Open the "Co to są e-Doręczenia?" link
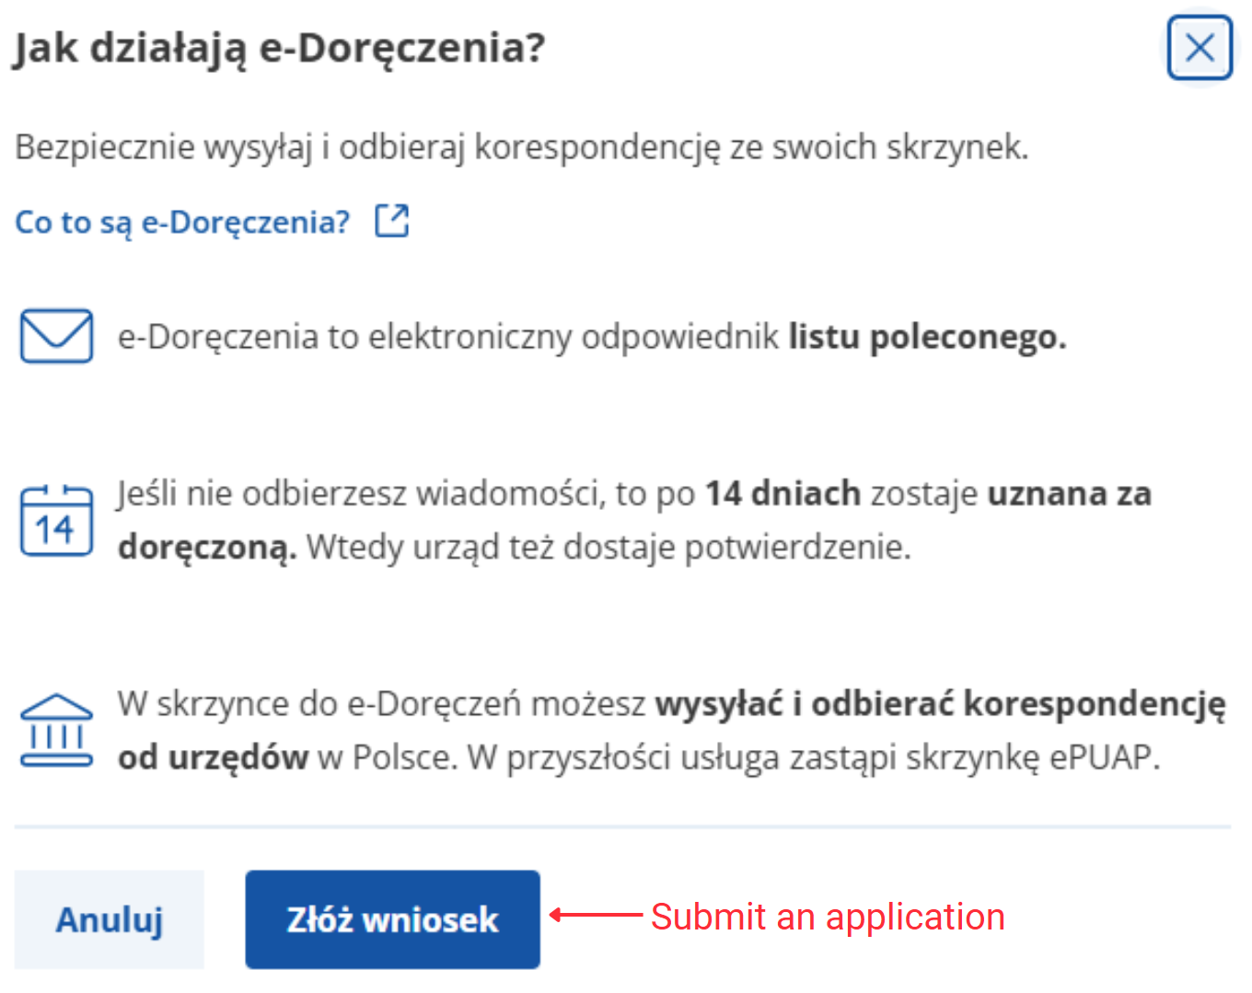The image size is (1252, 993). click(182, 222)
